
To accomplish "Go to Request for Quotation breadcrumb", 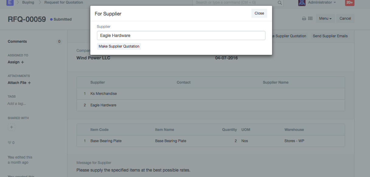I will [64, 2].
